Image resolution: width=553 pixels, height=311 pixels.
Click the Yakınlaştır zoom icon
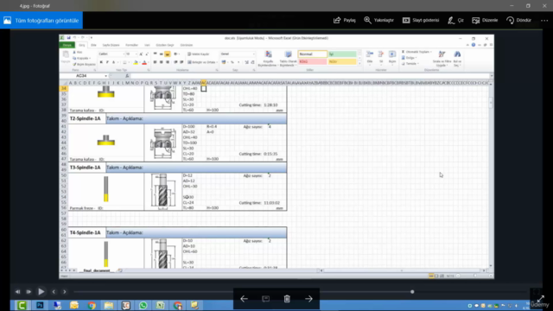[x=367, y=20]
